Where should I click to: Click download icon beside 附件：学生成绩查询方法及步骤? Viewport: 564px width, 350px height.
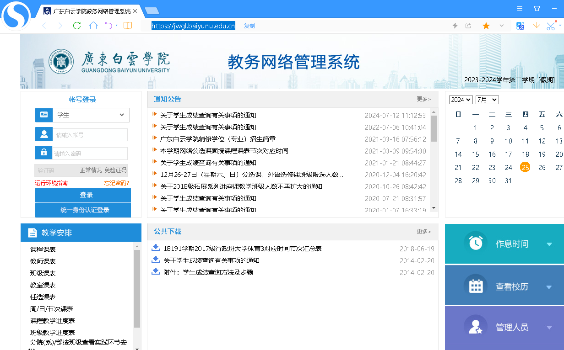155,272
